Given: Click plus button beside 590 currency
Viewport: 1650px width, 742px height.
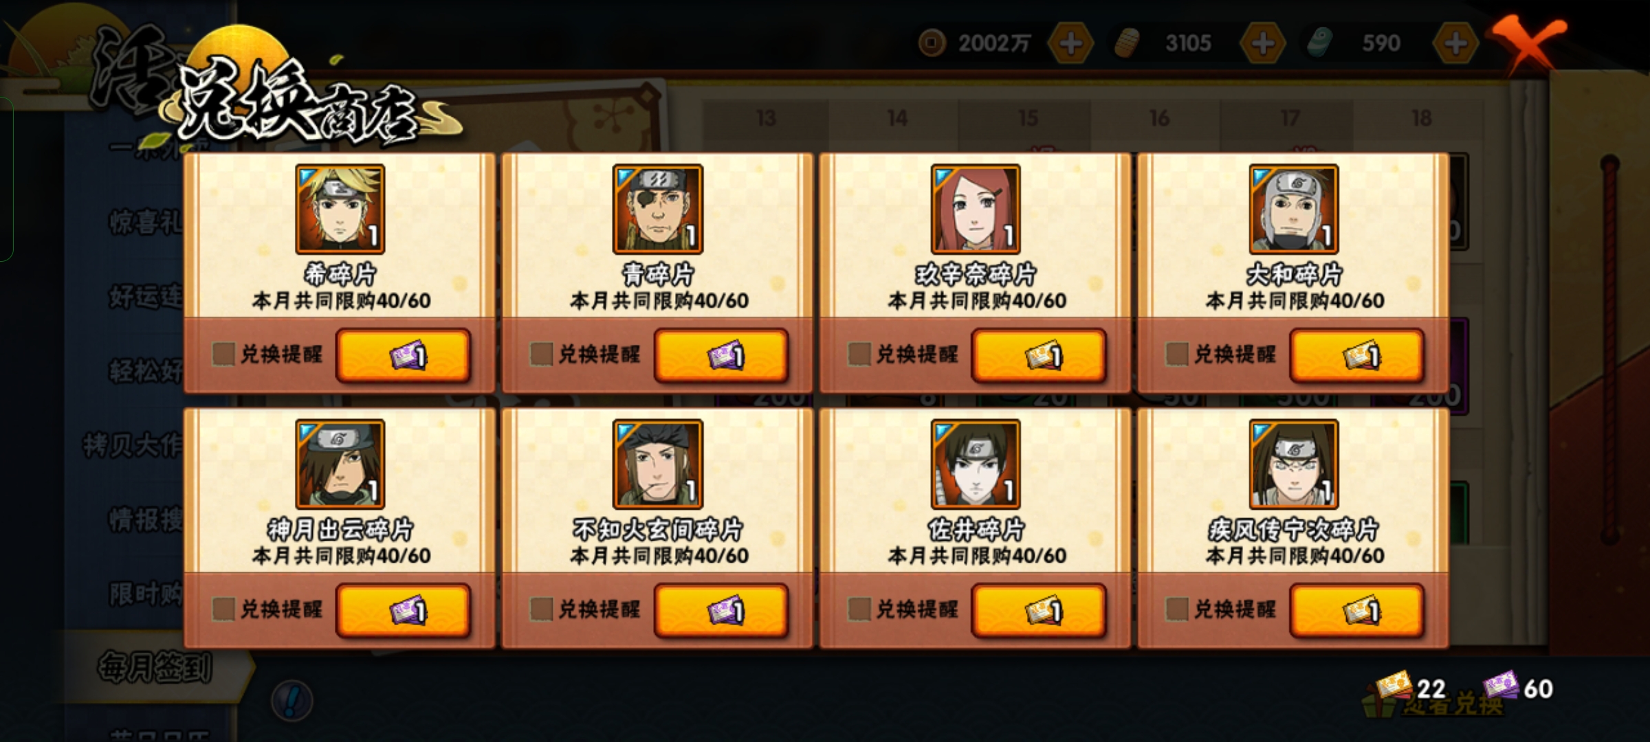Looking at the screenshot, I should [x=1455, y=44].
